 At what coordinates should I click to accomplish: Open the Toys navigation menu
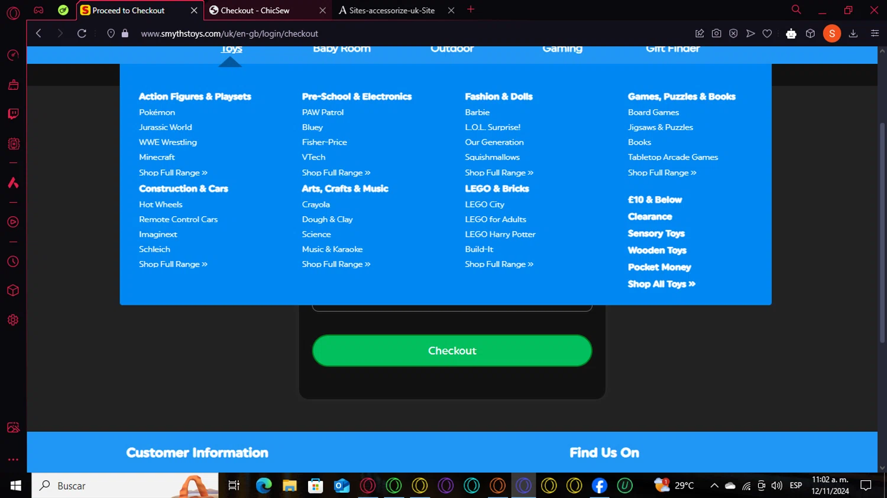point(231,49)
